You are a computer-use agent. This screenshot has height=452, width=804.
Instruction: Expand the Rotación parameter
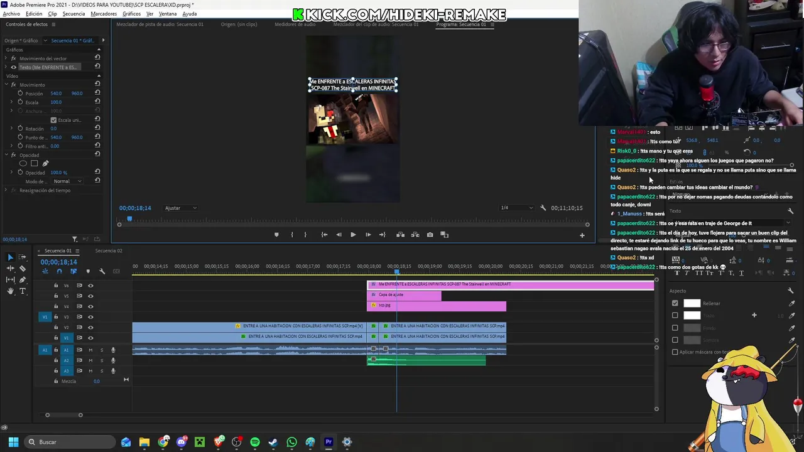(12, 129)
